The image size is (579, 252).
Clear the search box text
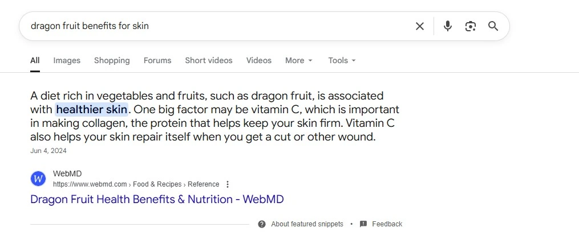tap(420, 26)
